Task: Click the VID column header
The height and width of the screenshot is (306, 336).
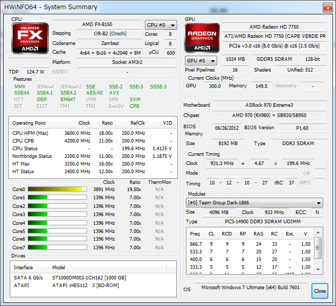Action: [x=161, y=123]
